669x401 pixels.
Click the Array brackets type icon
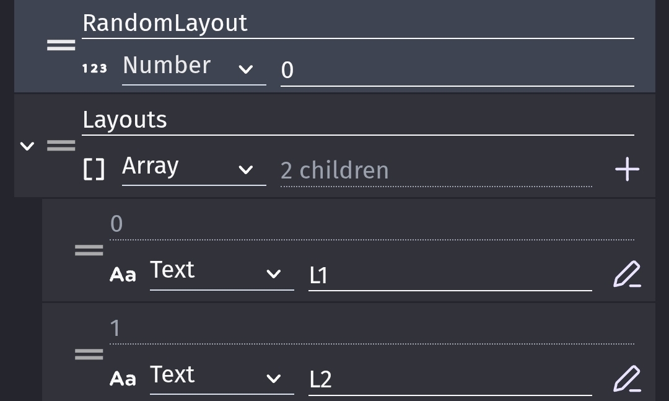pos(94,169)
